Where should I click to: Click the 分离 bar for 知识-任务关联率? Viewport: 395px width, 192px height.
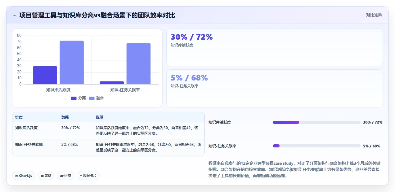(x=112, y=83)
